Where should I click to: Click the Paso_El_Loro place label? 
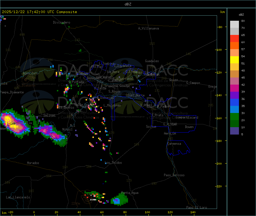point(197,207)
